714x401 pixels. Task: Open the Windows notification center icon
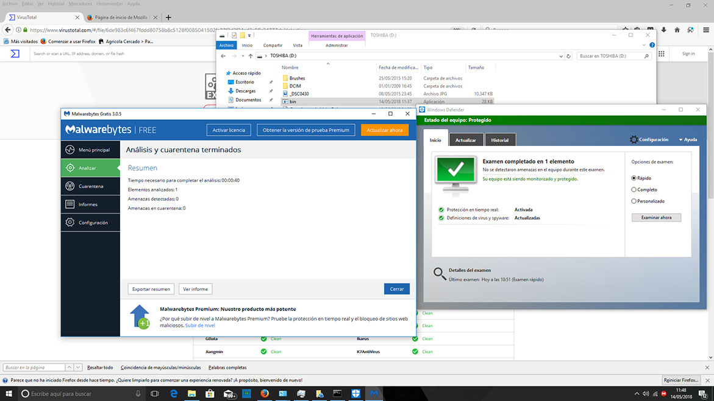tap(704, 394)
